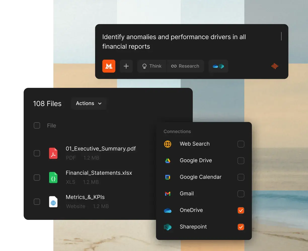This screenshot has height=251, width=308.
Task: Click the spreadsheet icon for Financial_Statements.xlsx
Action: pos(53,177)
